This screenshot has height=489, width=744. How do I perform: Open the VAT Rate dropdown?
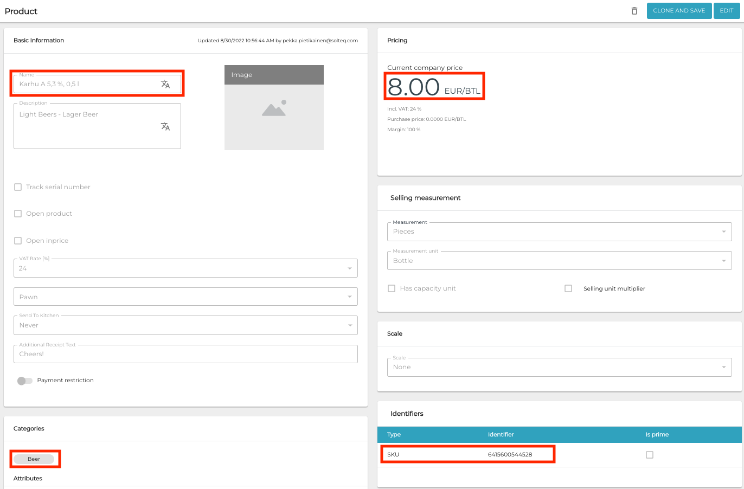tap(185, 268)
